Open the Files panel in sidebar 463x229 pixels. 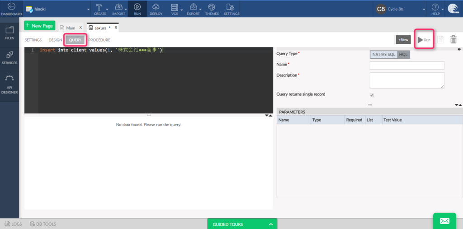(x=9, y=33)
